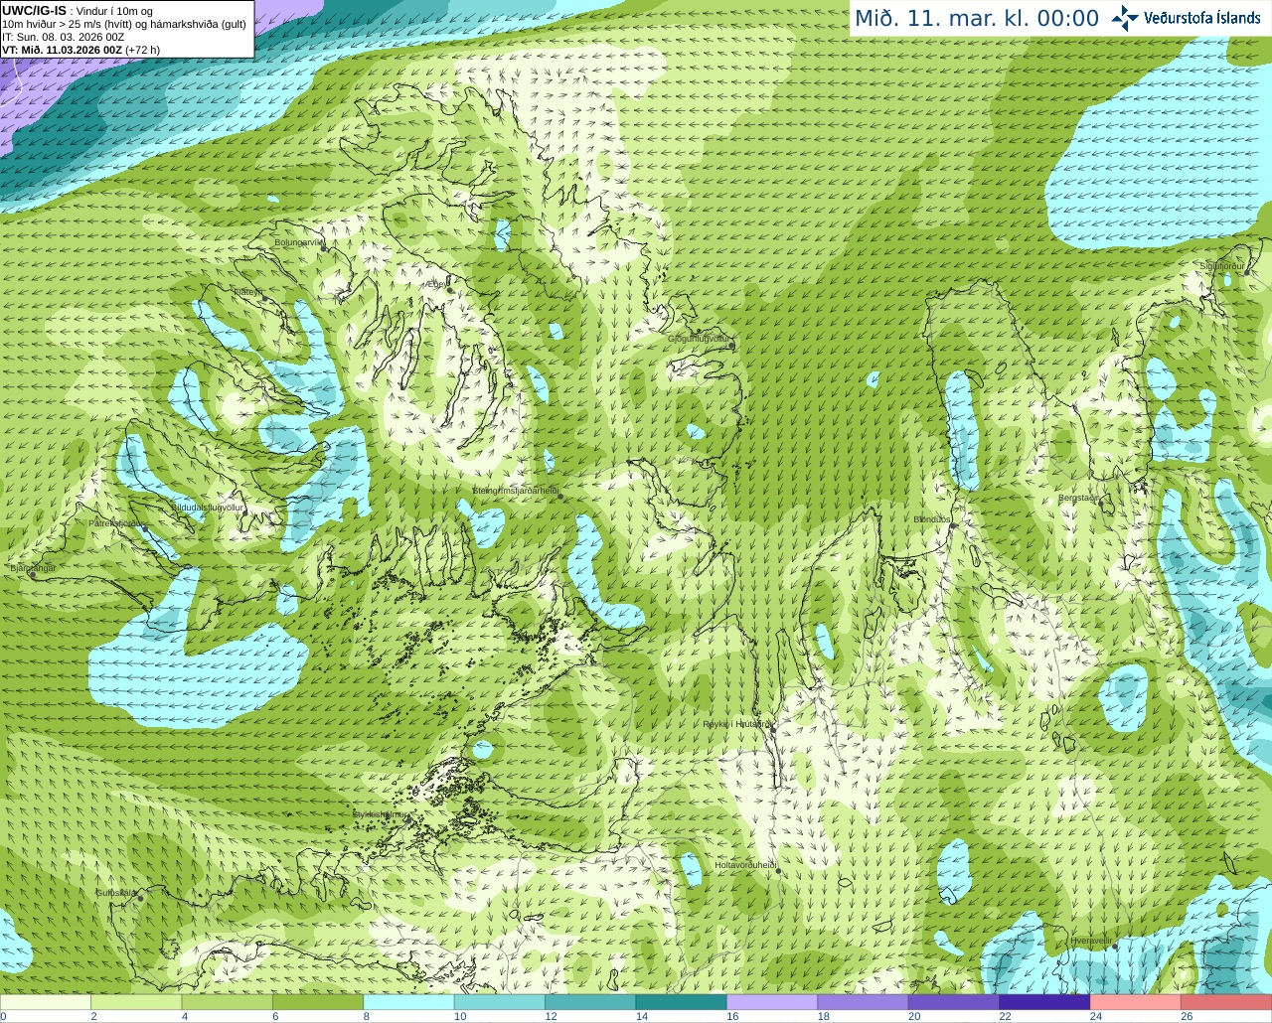Select the 6–8 m/s green legend swatch

318,1002
